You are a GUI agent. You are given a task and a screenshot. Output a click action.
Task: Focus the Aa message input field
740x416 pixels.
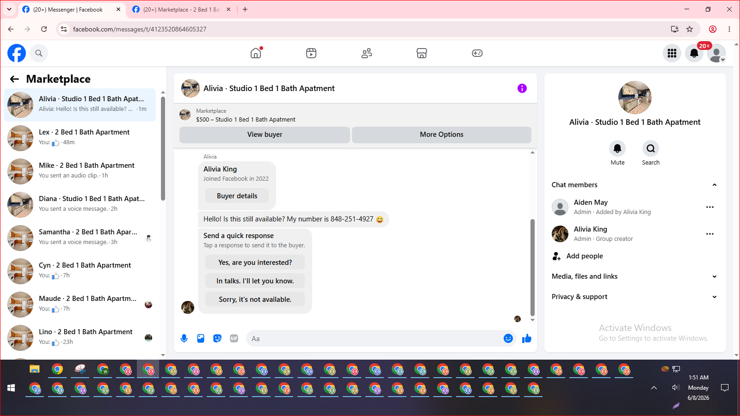375,339
